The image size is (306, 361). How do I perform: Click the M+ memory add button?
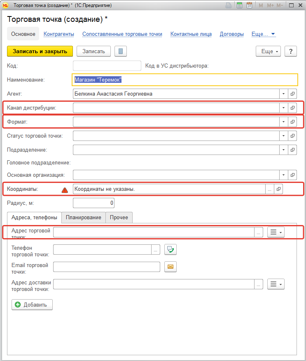[270, 5]
